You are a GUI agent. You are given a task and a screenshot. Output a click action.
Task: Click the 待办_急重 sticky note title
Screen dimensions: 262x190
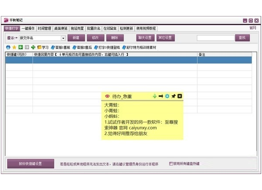coord(122,97)
